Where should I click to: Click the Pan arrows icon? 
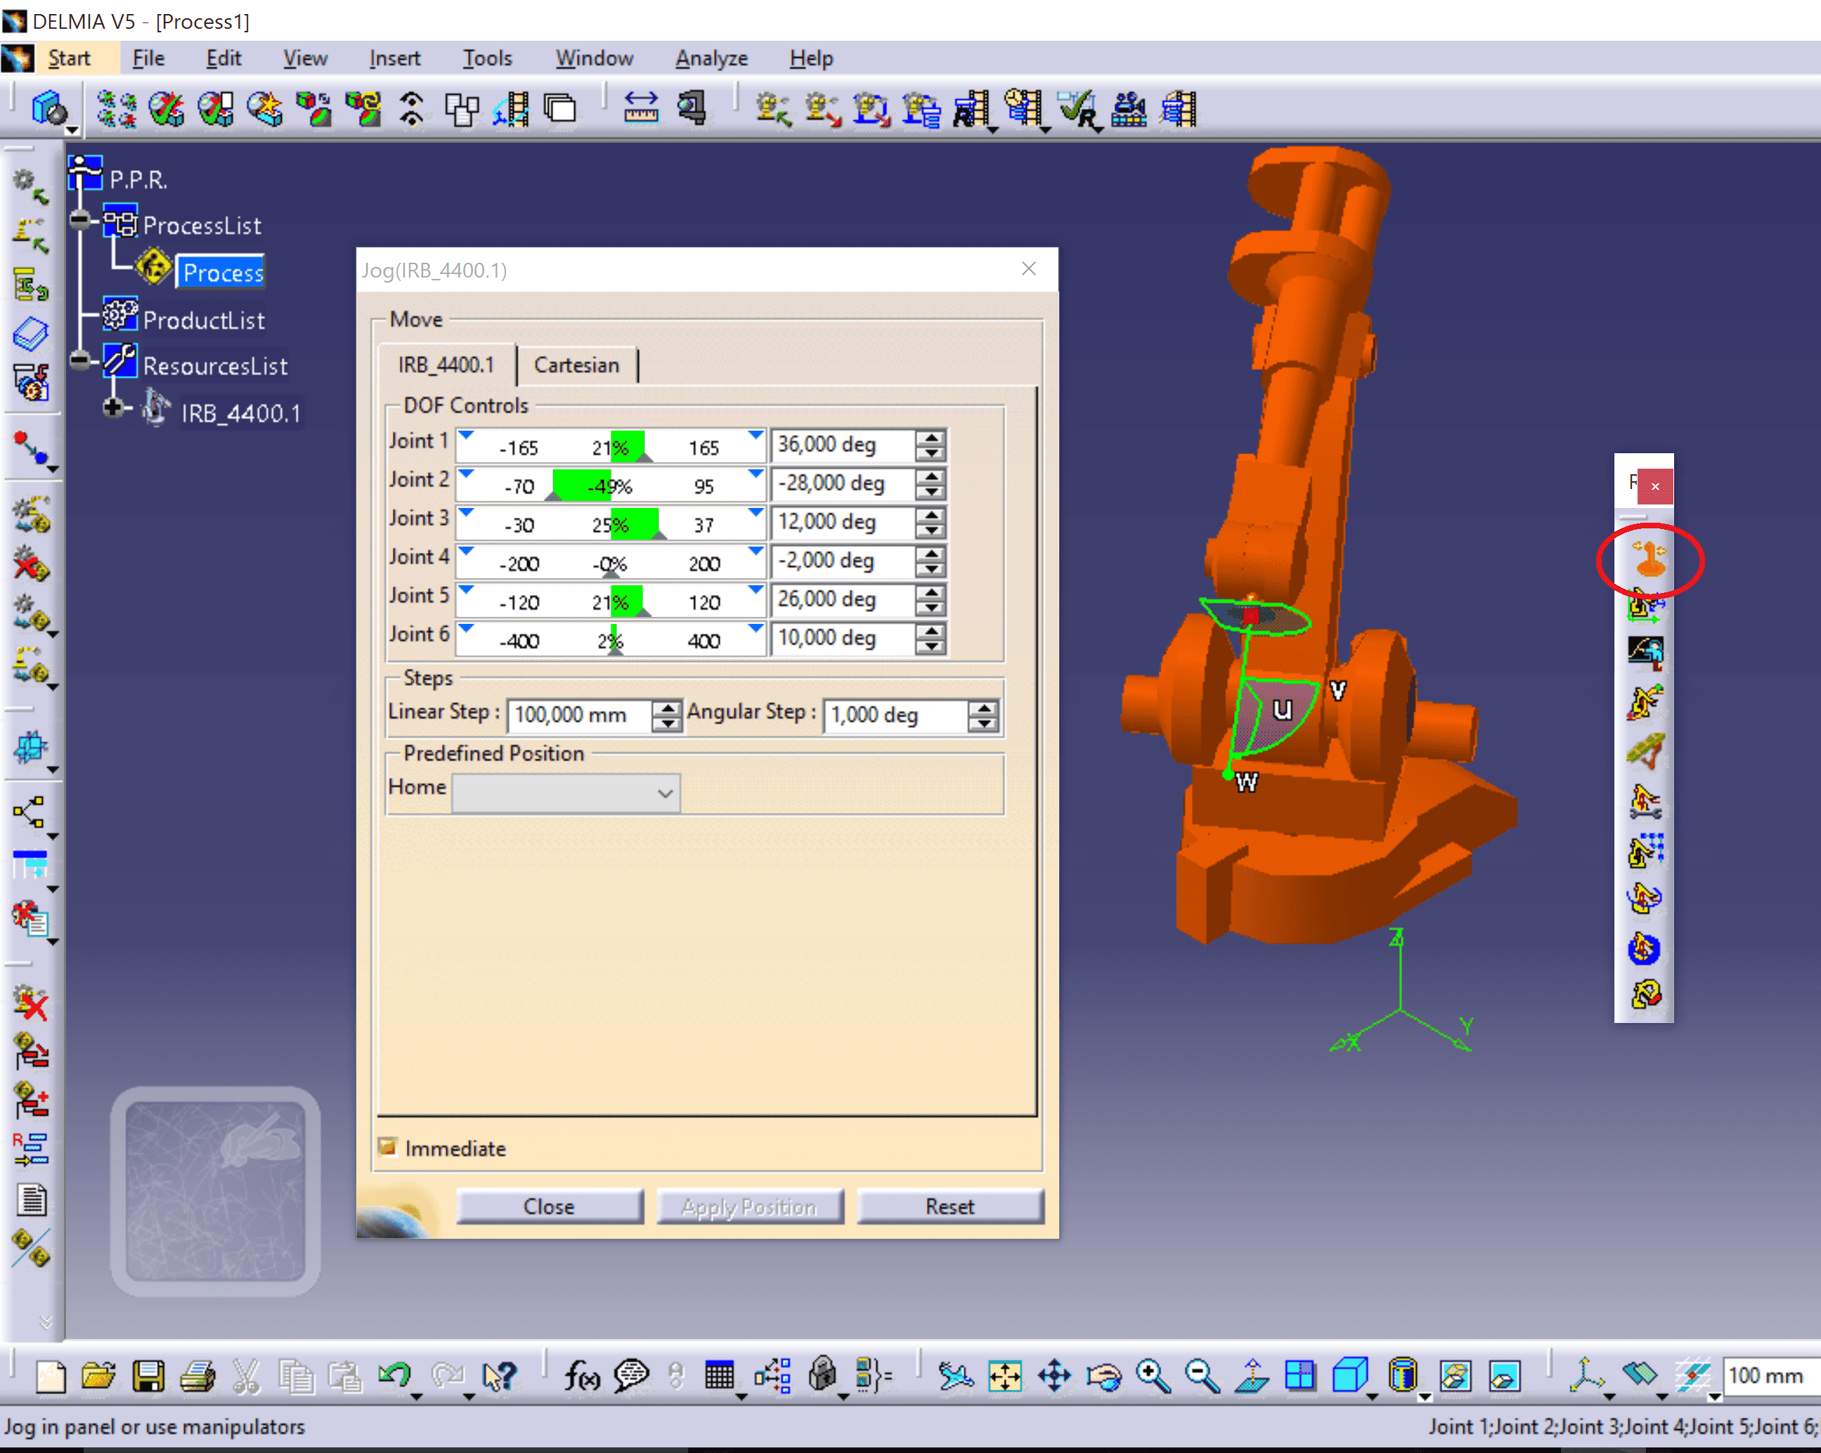tap(1054, 1376)
